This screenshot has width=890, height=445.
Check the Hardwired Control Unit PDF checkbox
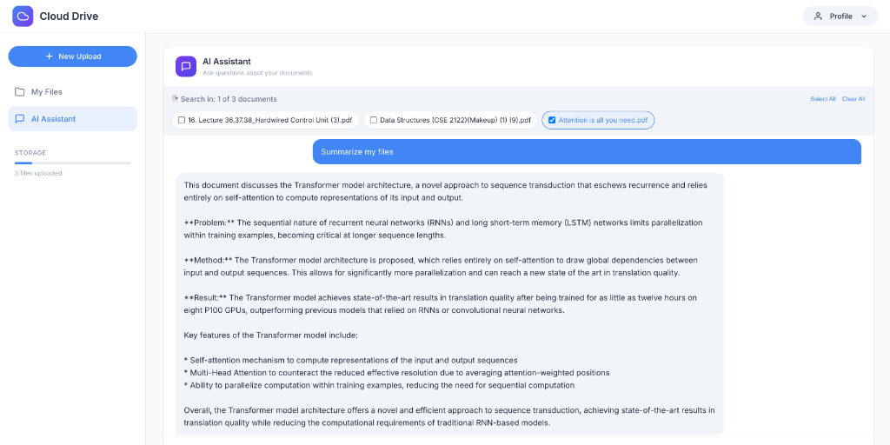(x=182, y=120)
